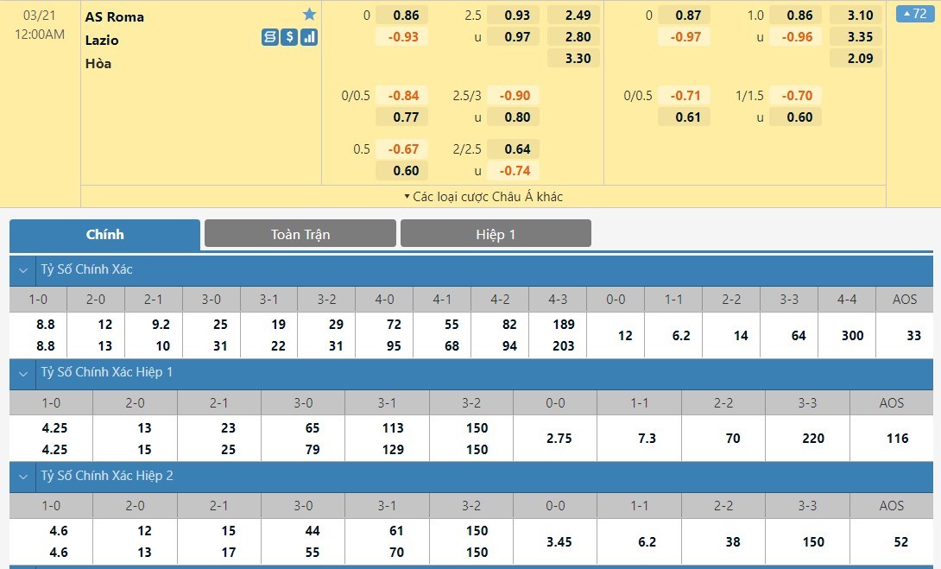
Task: Pick second-half 1-1 odds 6.2
Action: click(x=647, y=541)
